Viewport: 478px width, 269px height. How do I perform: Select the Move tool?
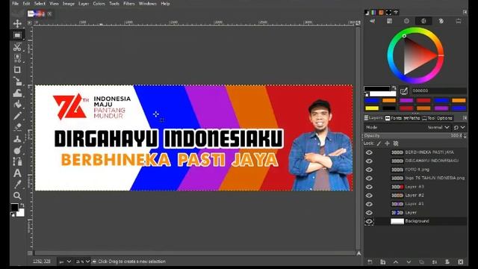coord(17,24)
